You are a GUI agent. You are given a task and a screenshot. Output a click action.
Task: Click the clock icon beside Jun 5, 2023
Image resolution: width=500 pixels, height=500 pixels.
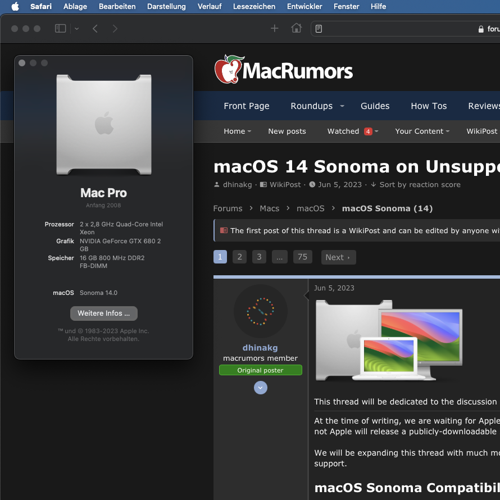pyautogui.click(x=312, y=185)
